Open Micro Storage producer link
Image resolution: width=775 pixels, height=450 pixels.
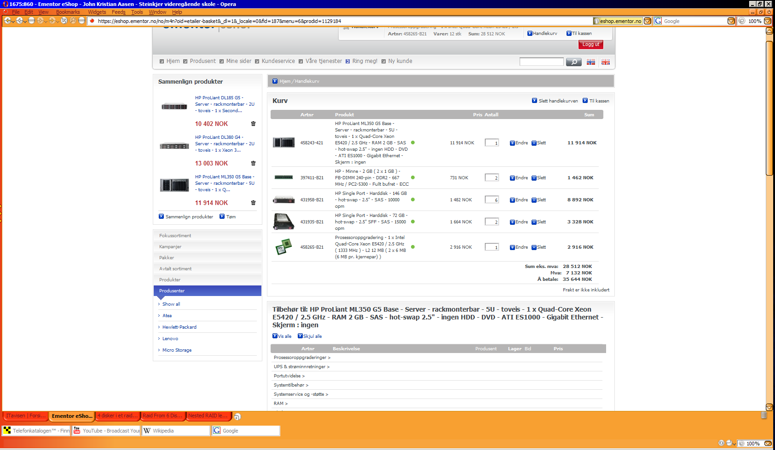click(177, 350)
